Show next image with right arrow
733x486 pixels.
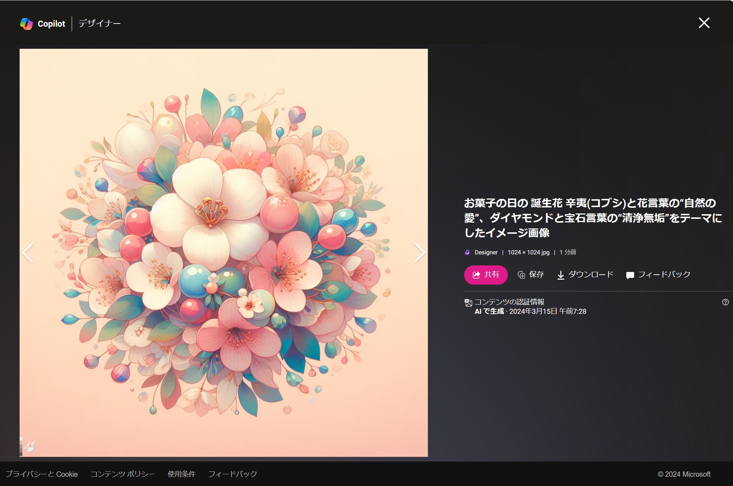tap(419, 253)
